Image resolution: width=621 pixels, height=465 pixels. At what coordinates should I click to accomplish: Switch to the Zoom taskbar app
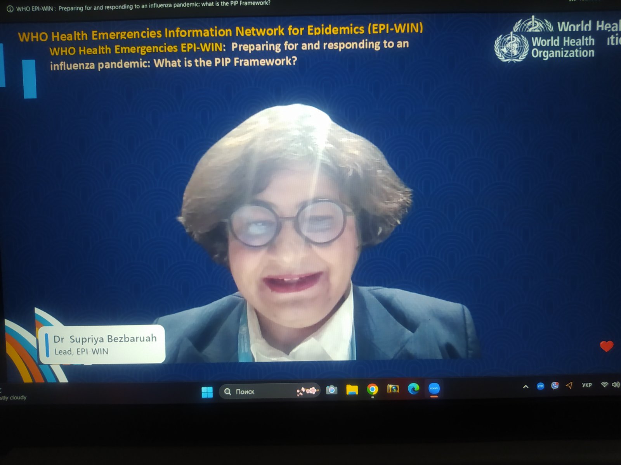[x=434, y=388]
